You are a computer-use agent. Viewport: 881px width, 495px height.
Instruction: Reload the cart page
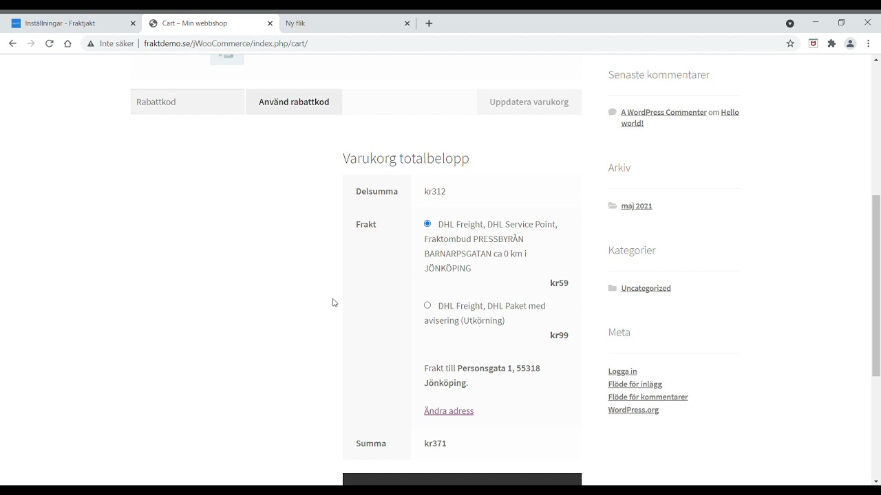[50, 43]
